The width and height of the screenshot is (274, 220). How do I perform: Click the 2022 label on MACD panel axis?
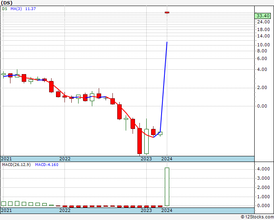coord(65,210)
